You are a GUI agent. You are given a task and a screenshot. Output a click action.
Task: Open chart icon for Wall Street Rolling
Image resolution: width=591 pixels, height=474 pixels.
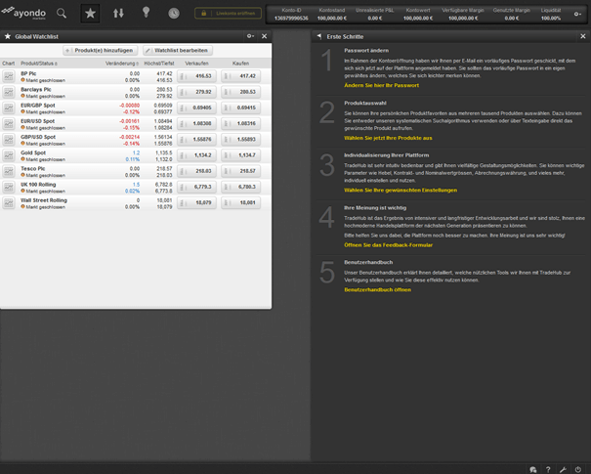tap(8, 203)
